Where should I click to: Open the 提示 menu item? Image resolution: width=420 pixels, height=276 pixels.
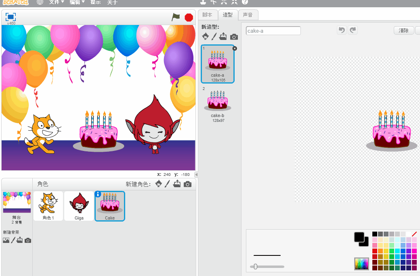click(x=95, y=2)
